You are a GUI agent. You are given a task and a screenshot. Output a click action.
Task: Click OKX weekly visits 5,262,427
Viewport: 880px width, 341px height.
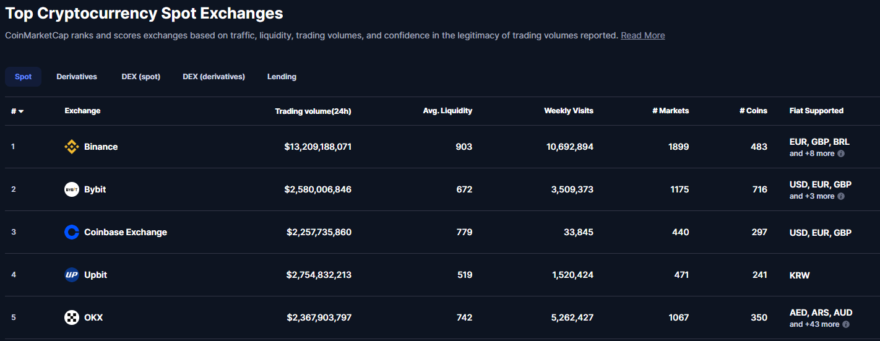tap(572, 317)
